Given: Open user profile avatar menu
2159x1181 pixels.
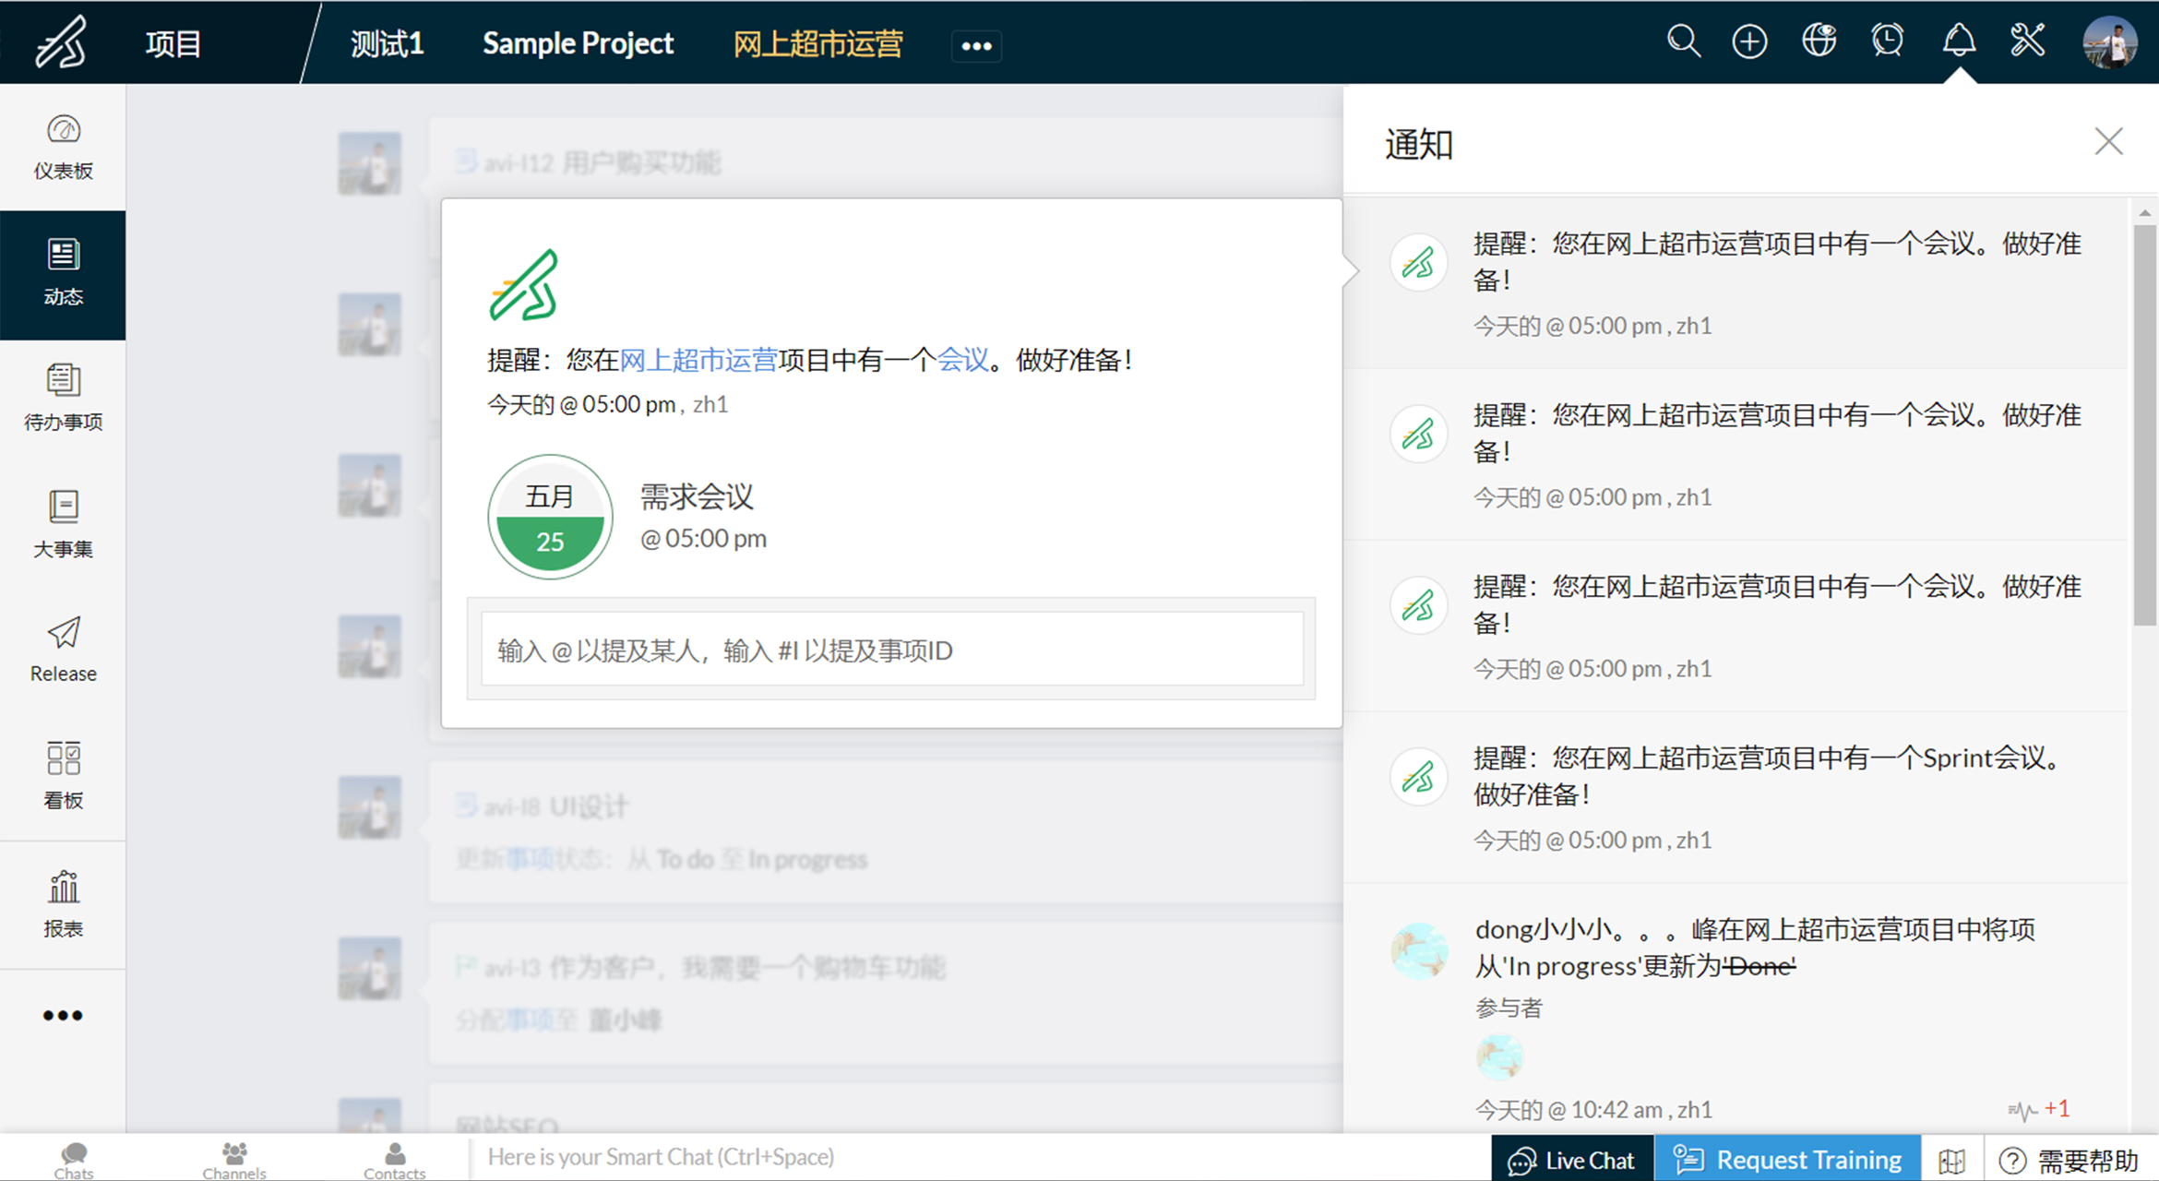Looking at the screenshot, I should [x=2109, y=42].
